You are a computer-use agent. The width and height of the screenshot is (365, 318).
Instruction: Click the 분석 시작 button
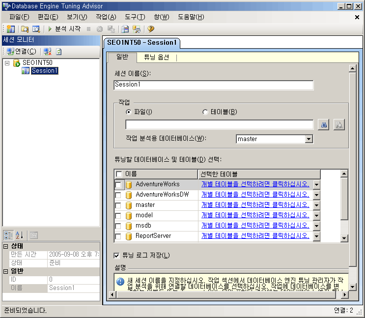(x=64, y=29)
